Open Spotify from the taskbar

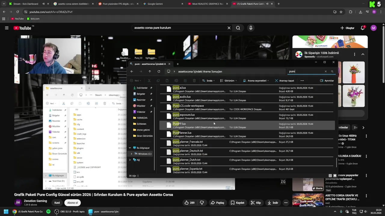(x=48, y=211)
